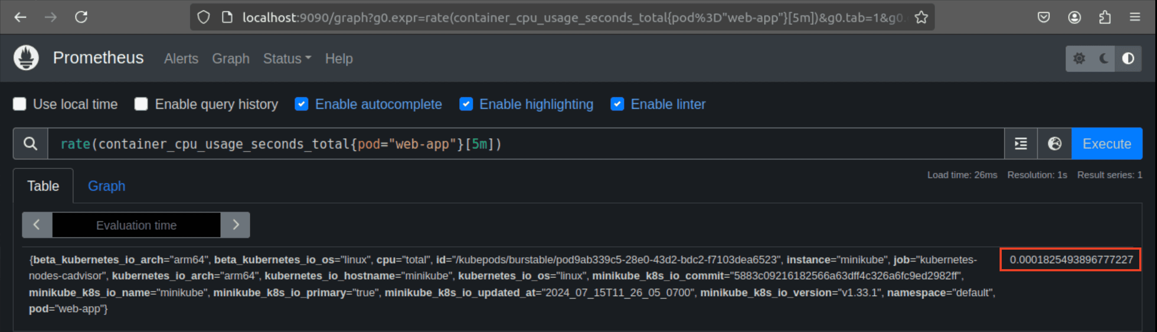The width and height of the screenshot is (1157, 332).
Task: Open the shield tracking protection icon
Action: pyautogui.click(x=203, y=17)
